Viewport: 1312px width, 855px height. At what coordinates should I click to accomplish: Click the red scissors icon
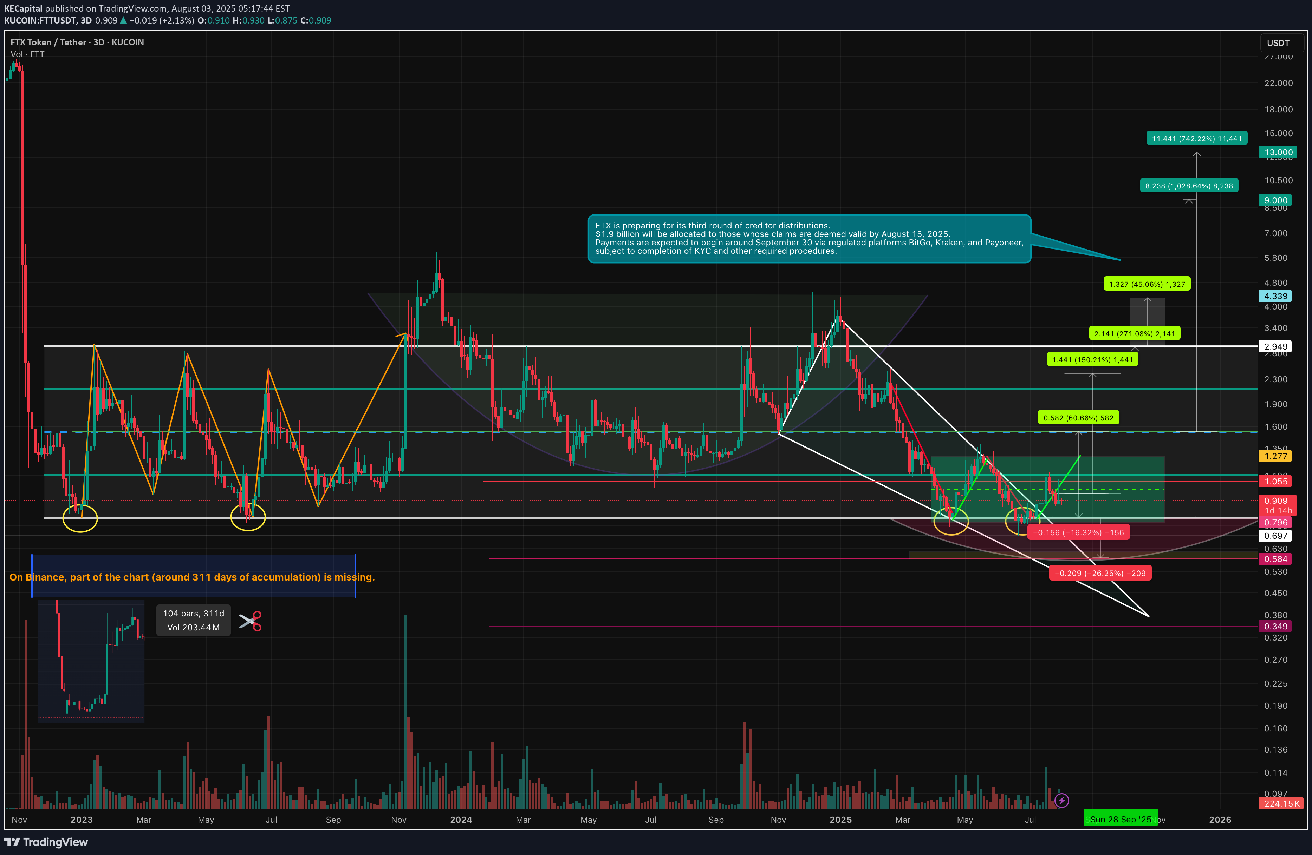(250, 621)
